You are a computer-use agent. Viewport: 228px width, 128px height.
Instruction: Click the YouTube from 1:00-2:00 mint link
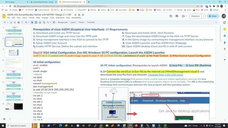(165, 75)
